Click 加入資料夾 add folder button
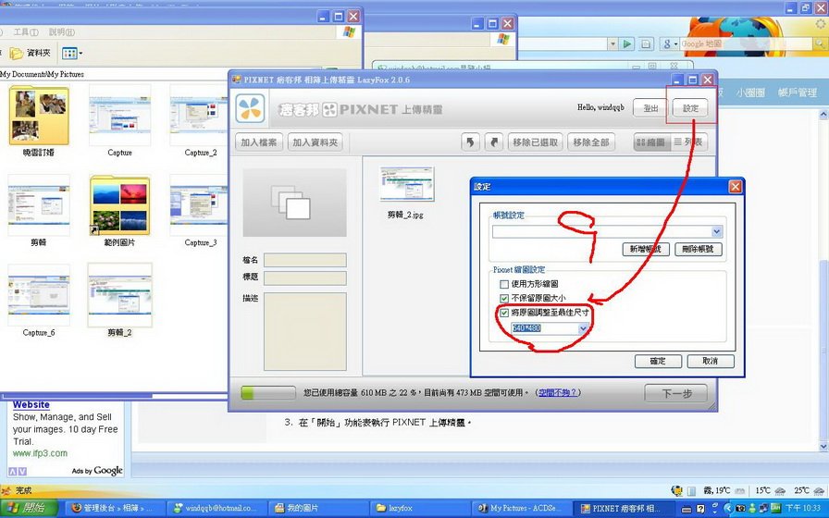 tap(316, 142)
